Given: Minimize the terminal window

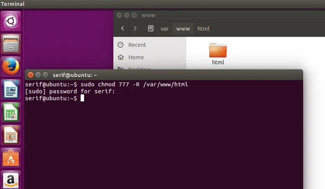Looking at the screenshot, I should coord(38,75).
